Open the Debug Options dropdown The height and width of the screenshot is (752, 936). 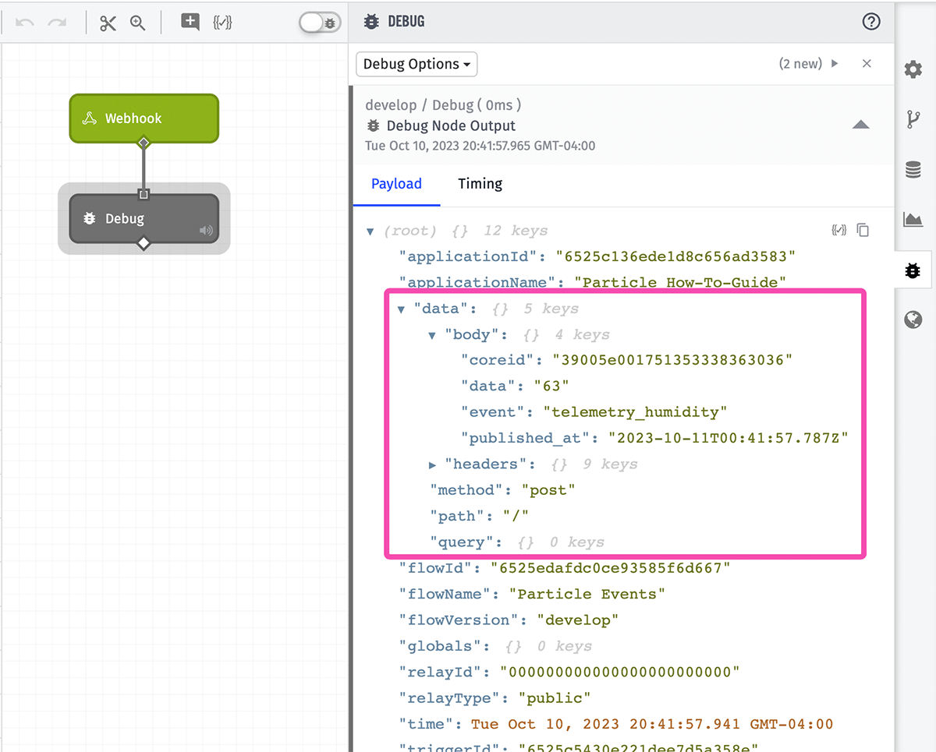pos(417,64)
